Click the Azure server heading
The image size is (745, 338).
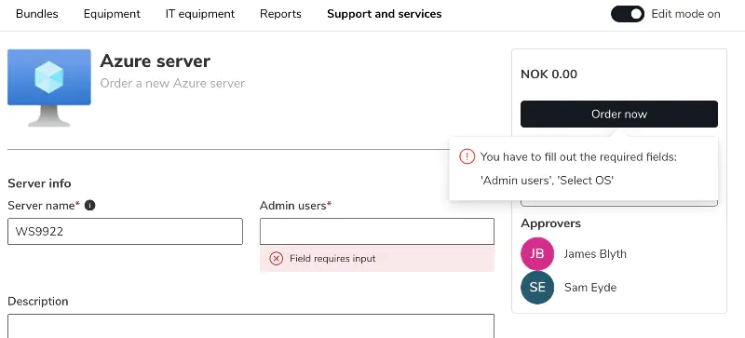pyautogui.click(x=155, y=61)
